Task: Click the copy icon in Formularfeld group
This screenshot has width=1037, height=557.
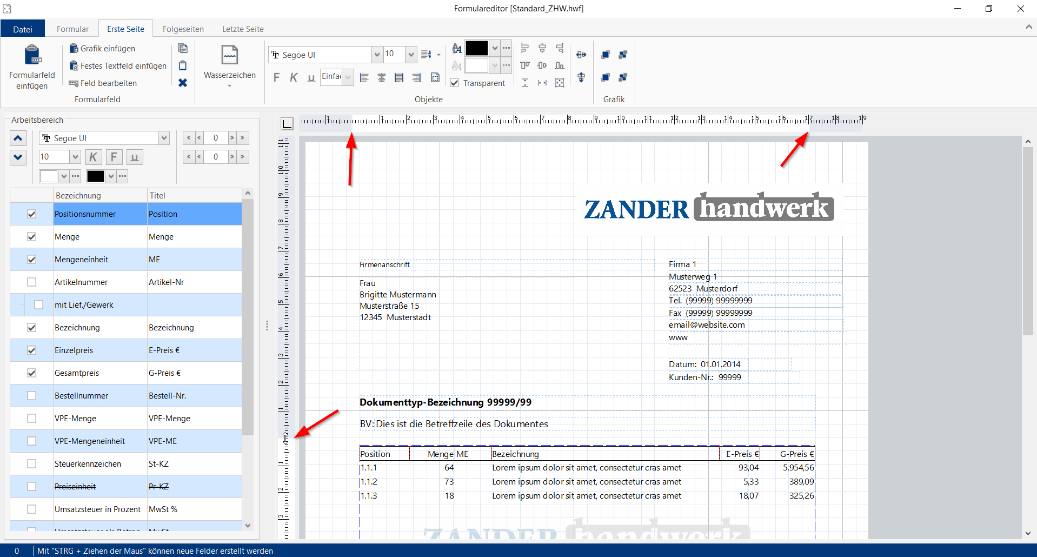Action: [x=183, y=49]
